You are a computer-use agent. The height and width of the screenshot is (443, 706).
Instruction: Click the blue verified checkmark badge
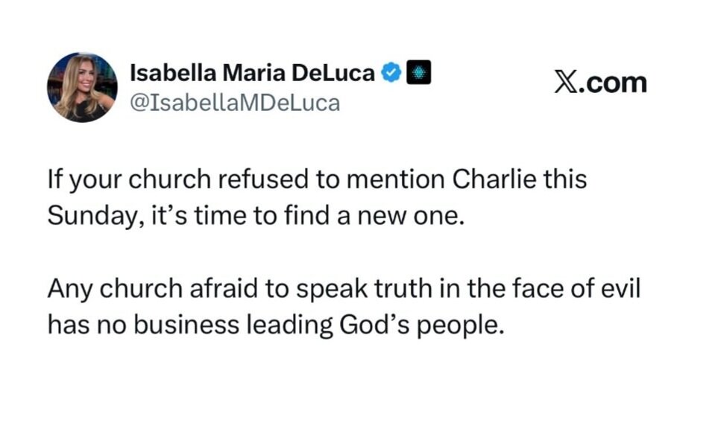coord(391,72)
